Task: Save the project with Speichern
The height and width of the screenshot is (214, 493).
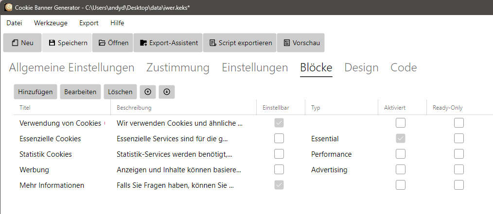Action: [x=67, y=43]
